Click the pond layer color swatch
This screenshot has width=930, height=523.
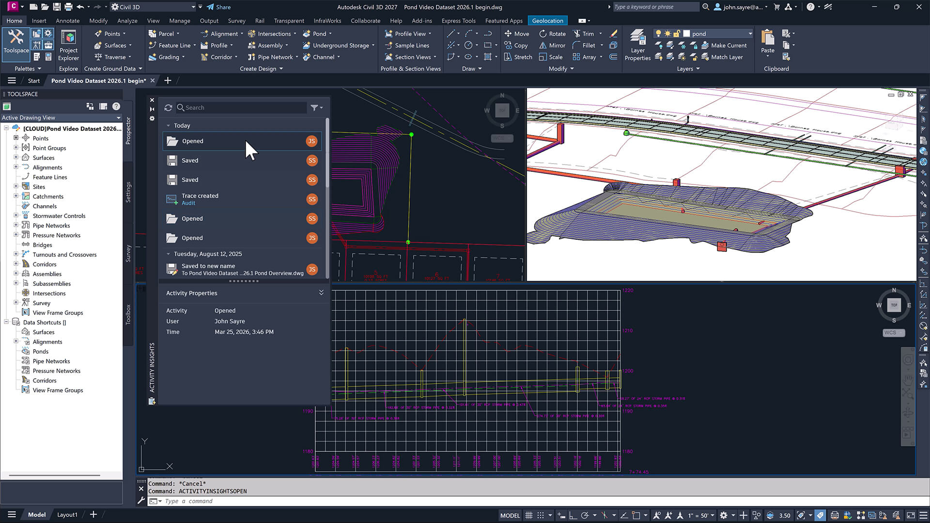click(x=686, y=33)
